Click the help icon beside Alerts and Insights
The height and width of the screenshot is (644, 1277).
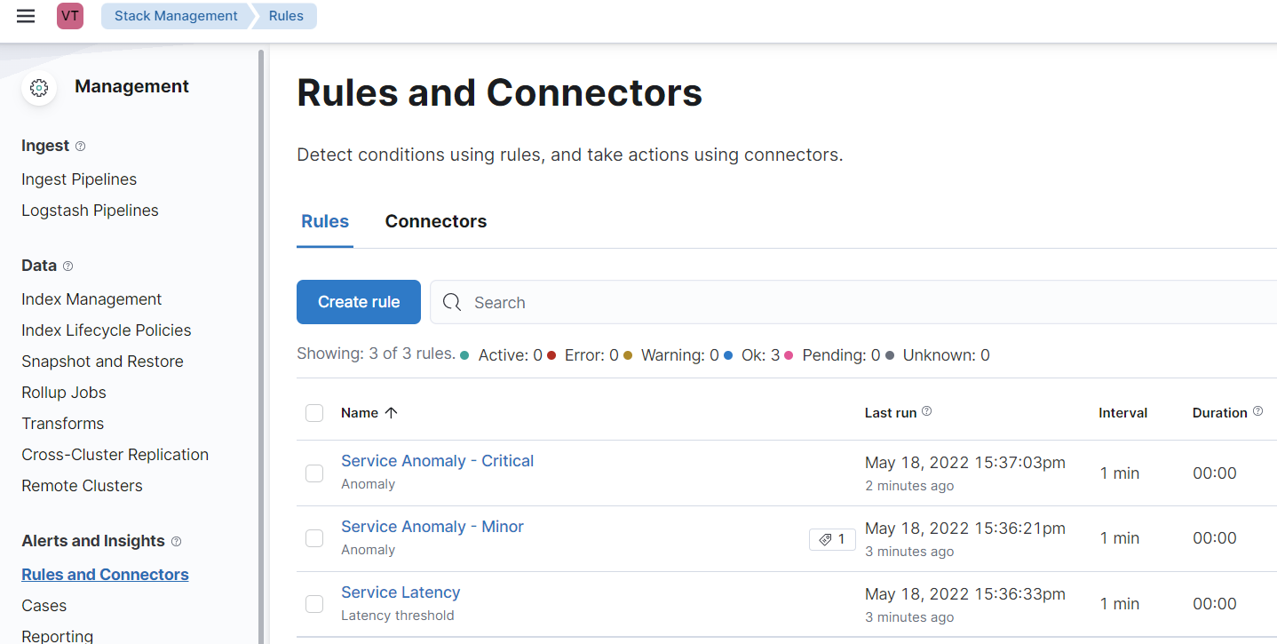[176, 541]
